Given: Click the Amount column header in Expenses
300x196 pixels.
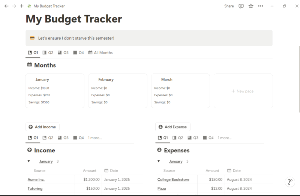Looking at the screenshot, I should click(x=212, y=171).
